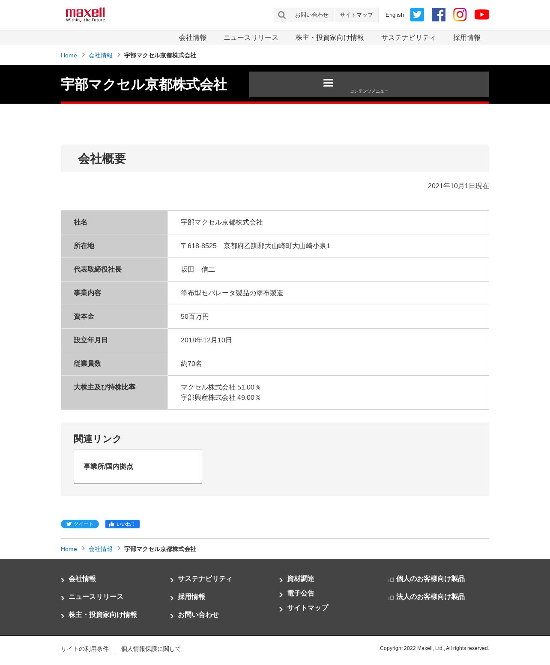The image size is (550, 665).
Task: Go to Home in bottom breadcrumb
Action: [69, 549]
